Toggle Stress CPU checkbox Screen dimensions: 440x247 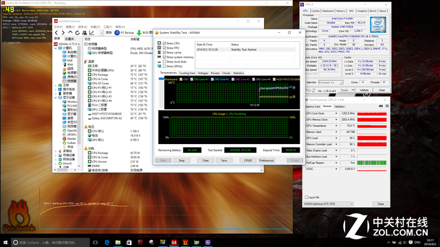tap(165, 43)
